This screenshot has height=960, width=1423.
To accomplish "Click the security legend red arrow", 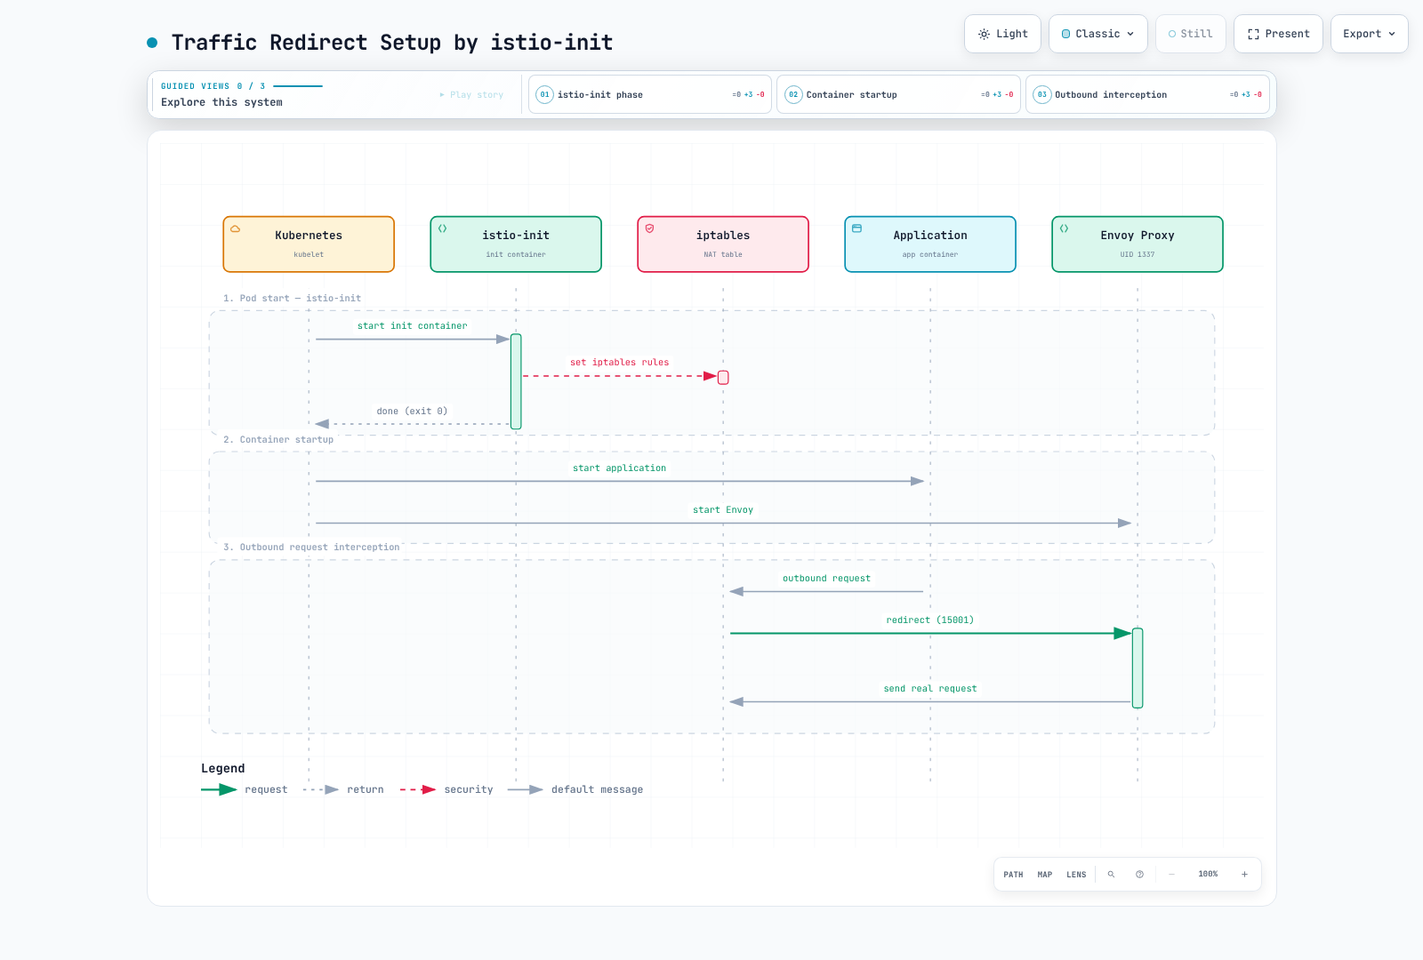I will (418, 789).
